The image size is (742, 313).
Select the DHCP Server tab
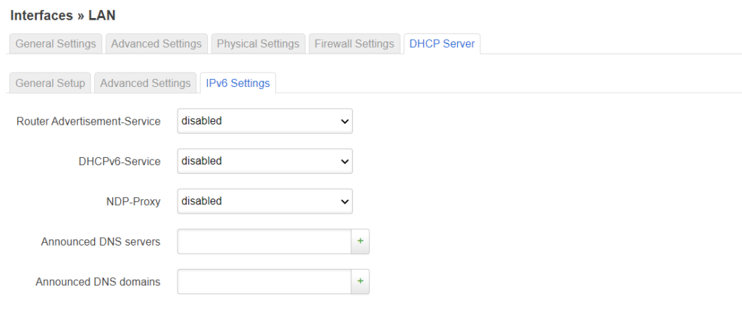tap(442, 43)
